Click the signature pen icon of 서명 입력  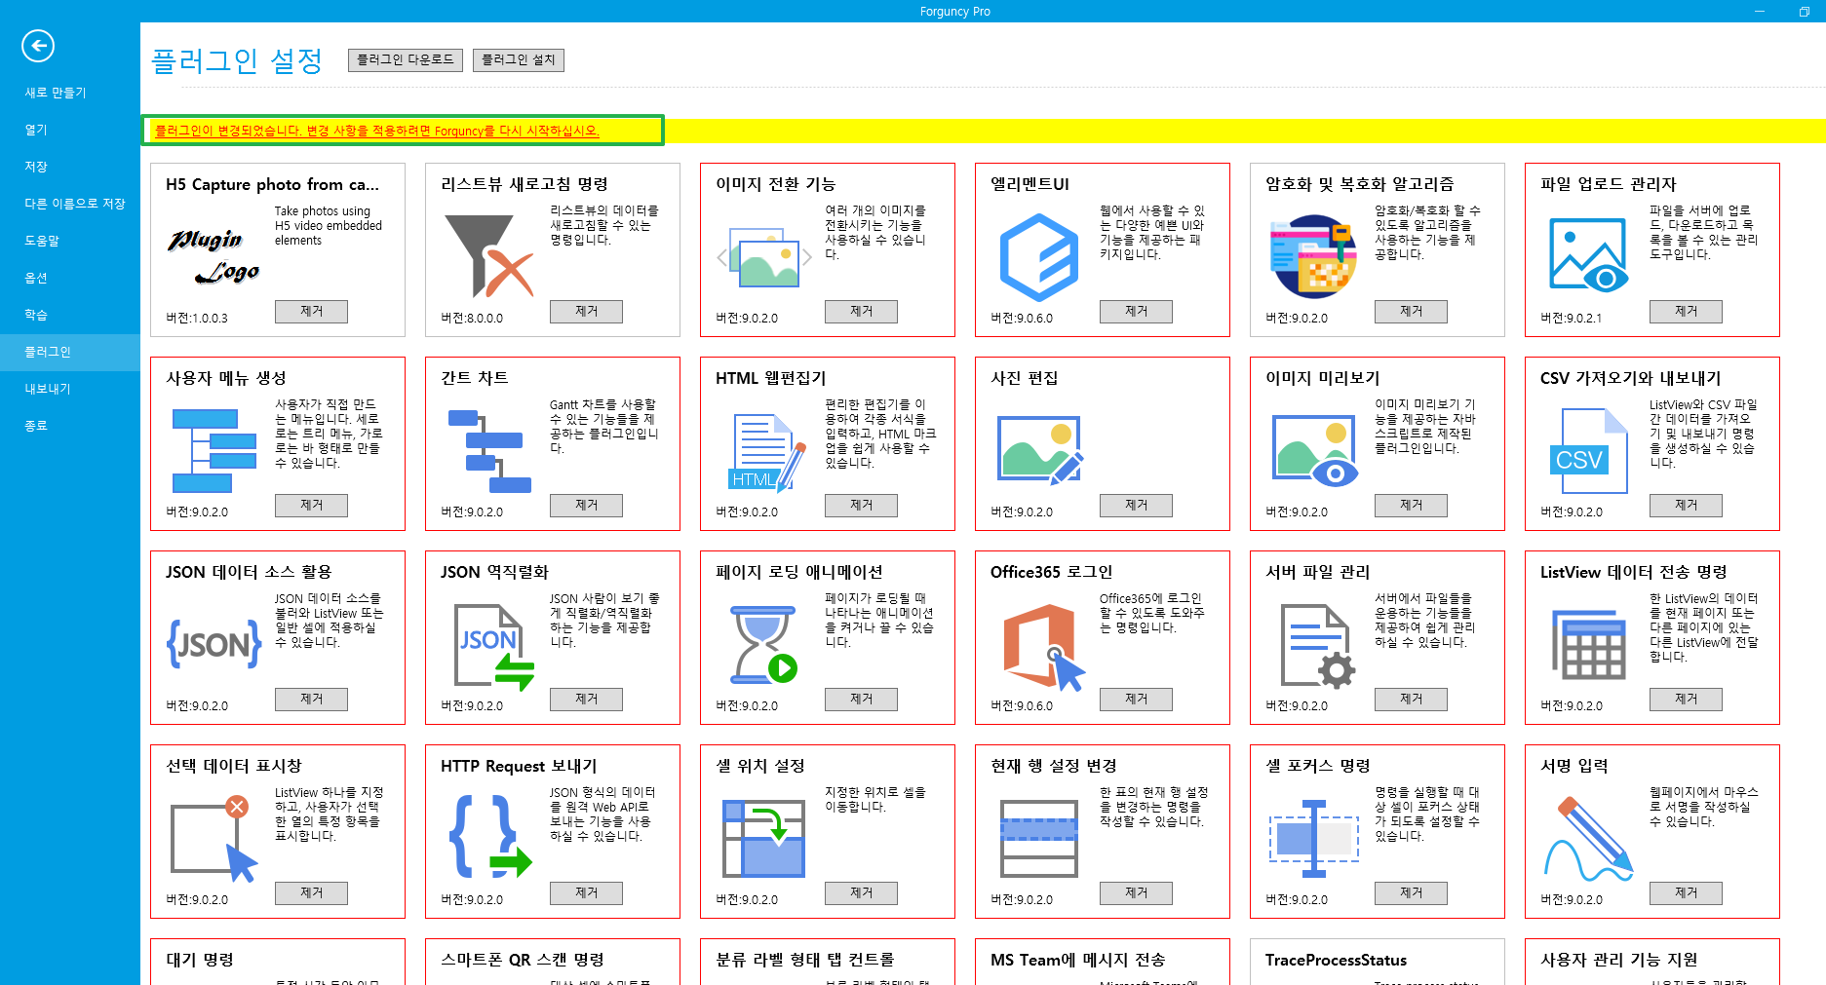click(1589, 839)
